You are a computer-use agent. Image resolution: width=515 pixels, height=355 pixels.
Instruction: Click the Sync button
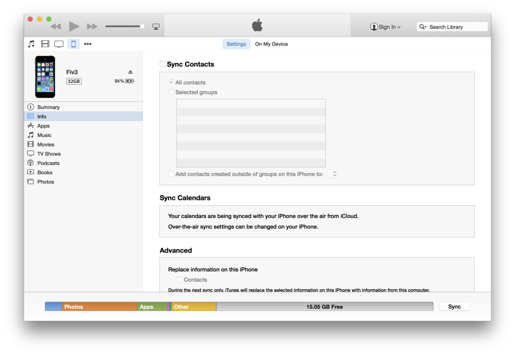coord(455,306)
